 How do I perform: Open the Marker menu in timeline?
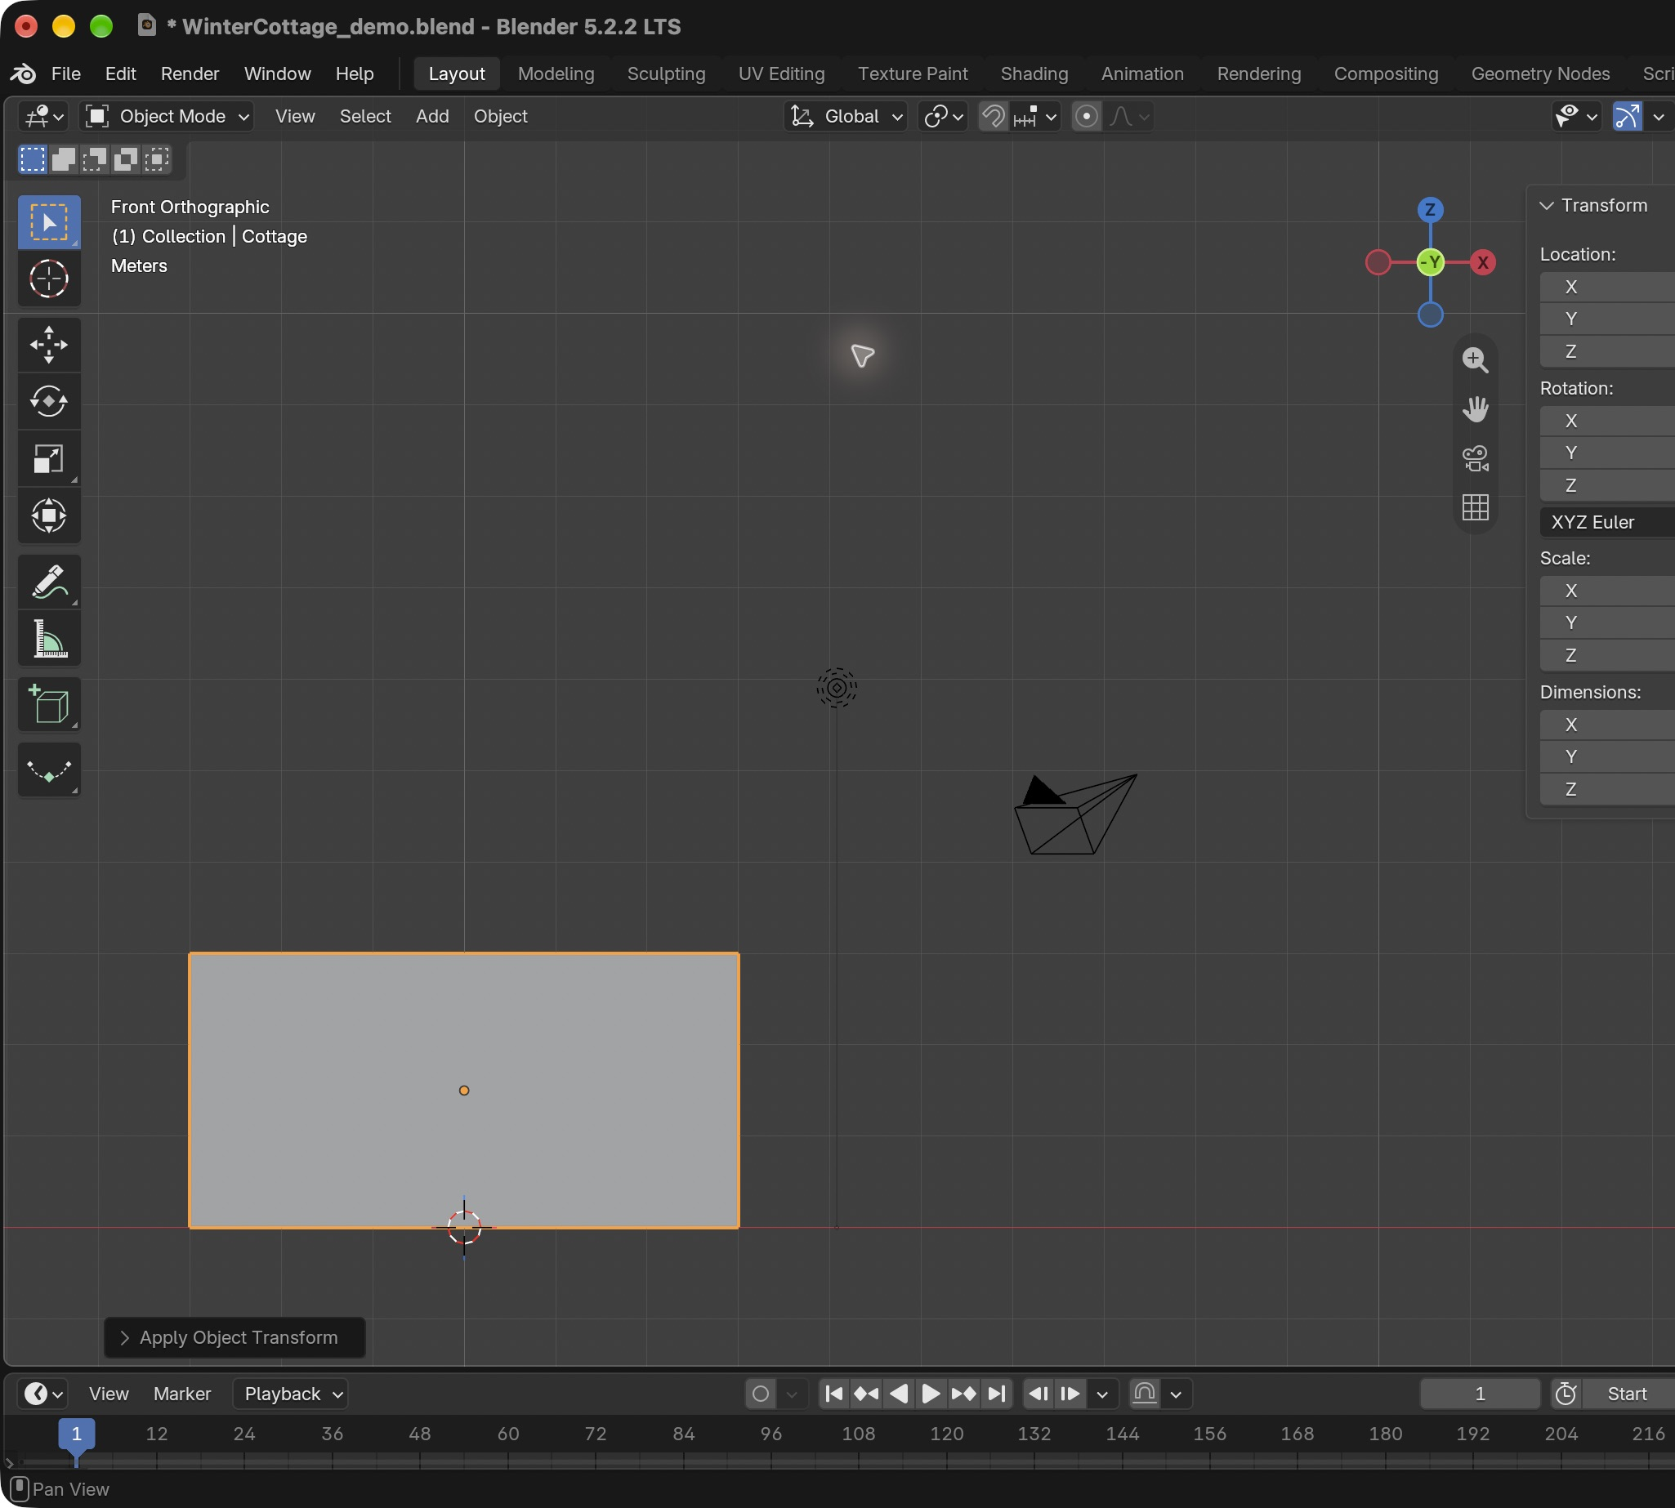point(181,1394)
